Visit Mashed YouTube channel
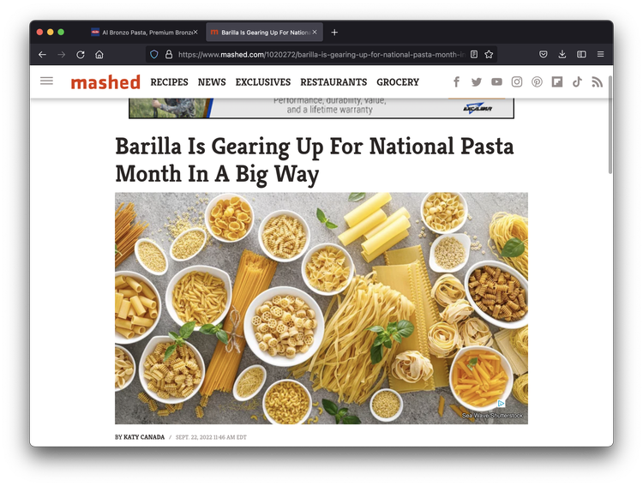 [496, 82]
